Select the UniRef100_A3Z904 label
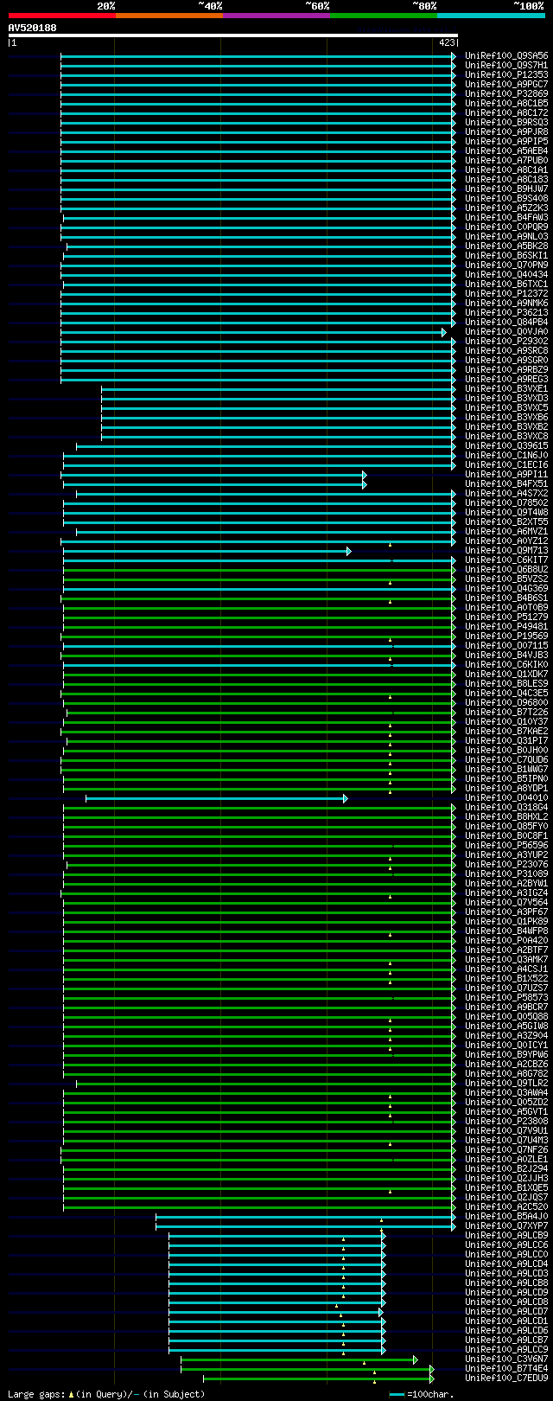The width and height of the screenshot is (553, 1401). [506, 1036]
